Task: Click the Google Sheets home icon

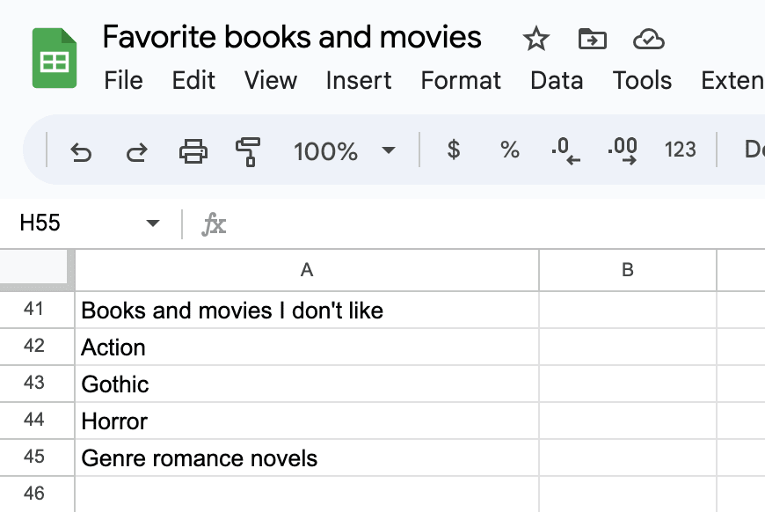Action: click(x=55, y=59)
